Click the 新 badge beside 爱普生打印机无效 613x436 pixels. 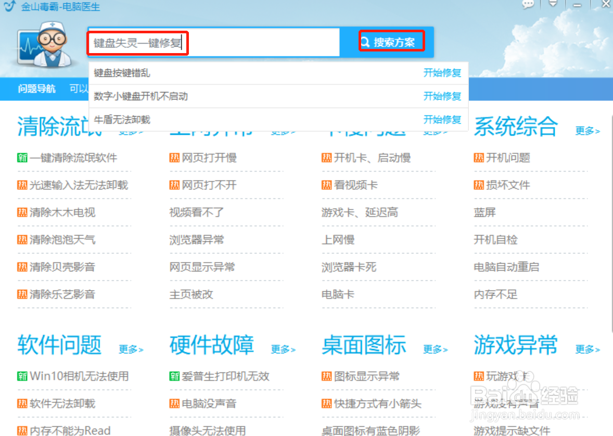point(175,376)
